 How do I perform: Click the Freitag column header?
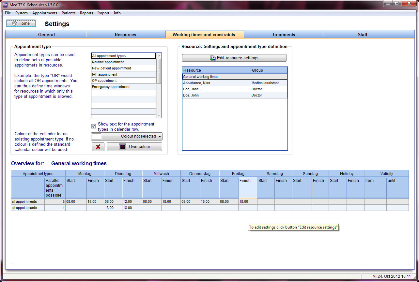coord(238,174)
